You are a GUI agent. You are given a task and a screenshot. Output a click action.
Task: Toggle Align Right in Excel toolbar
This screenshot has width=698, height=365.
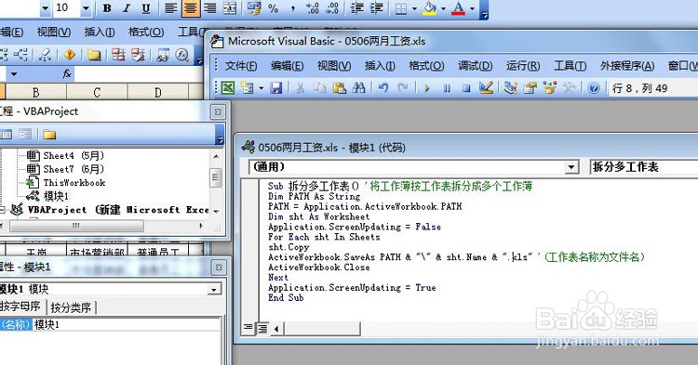(209, 8)
